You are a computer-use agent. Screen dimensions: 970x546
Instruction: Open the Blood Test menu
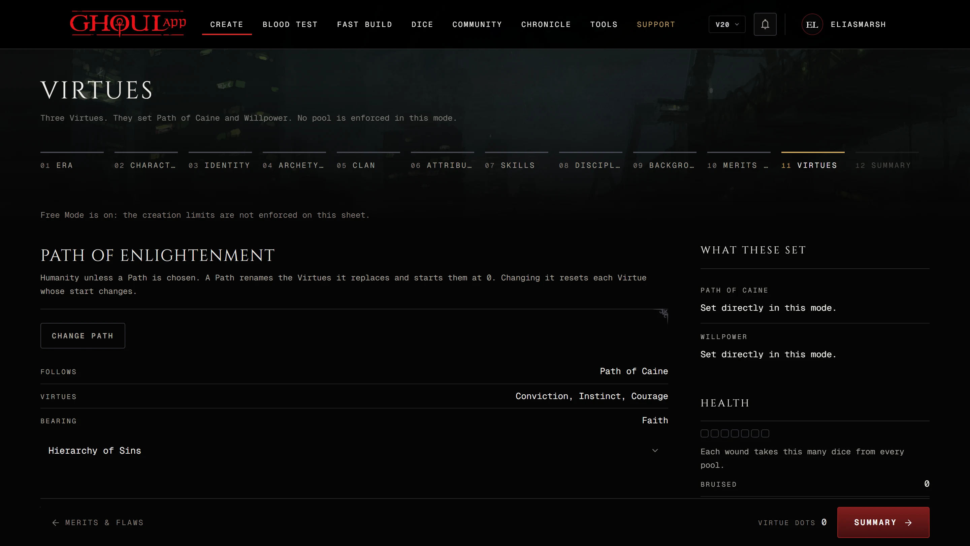coord(290,25)
